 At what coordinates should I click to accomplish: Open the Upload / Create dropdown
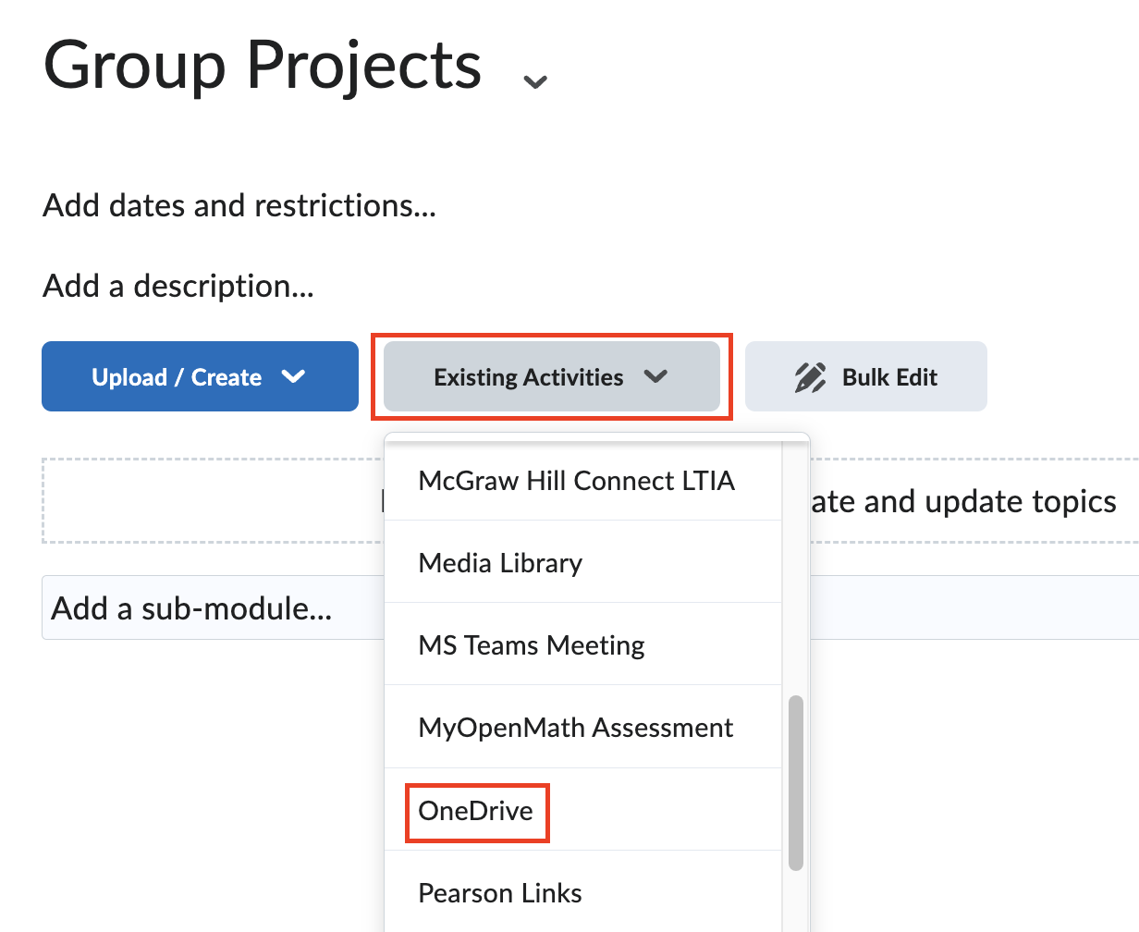[x=200, y=376]
